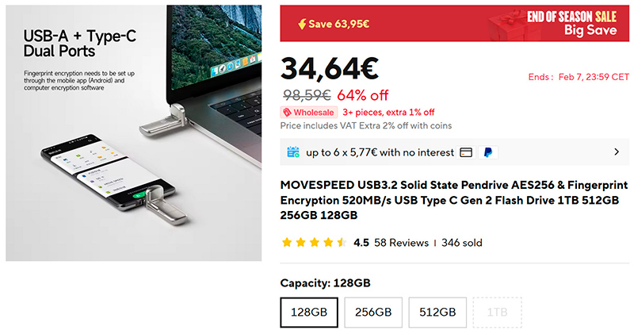Viewport: 634px width, 334px height.
Task: Select the 128GB capacity option
Action: [309, 312]
